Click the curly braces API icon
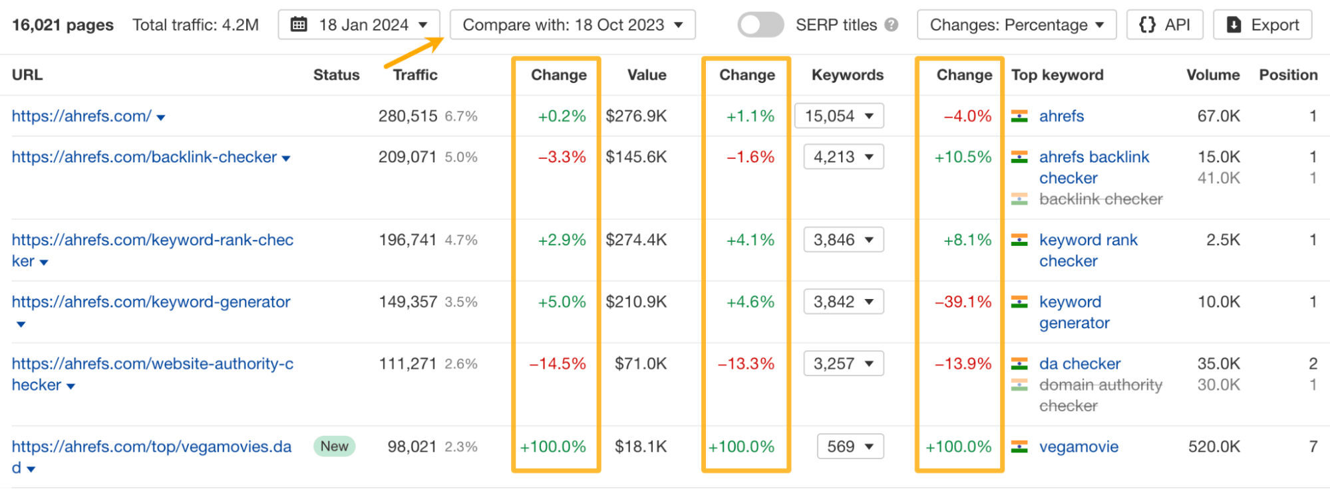Screen dimensions: 1330x497 pyautogui.click(x=1147, y=25)
